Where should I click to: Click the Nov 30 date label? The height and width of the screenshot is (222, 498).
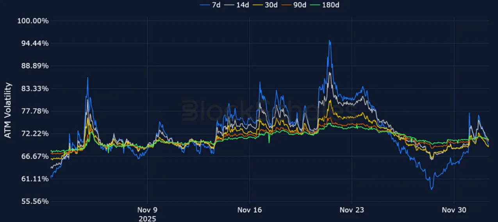pyautogui.click(x=454, y=210)
